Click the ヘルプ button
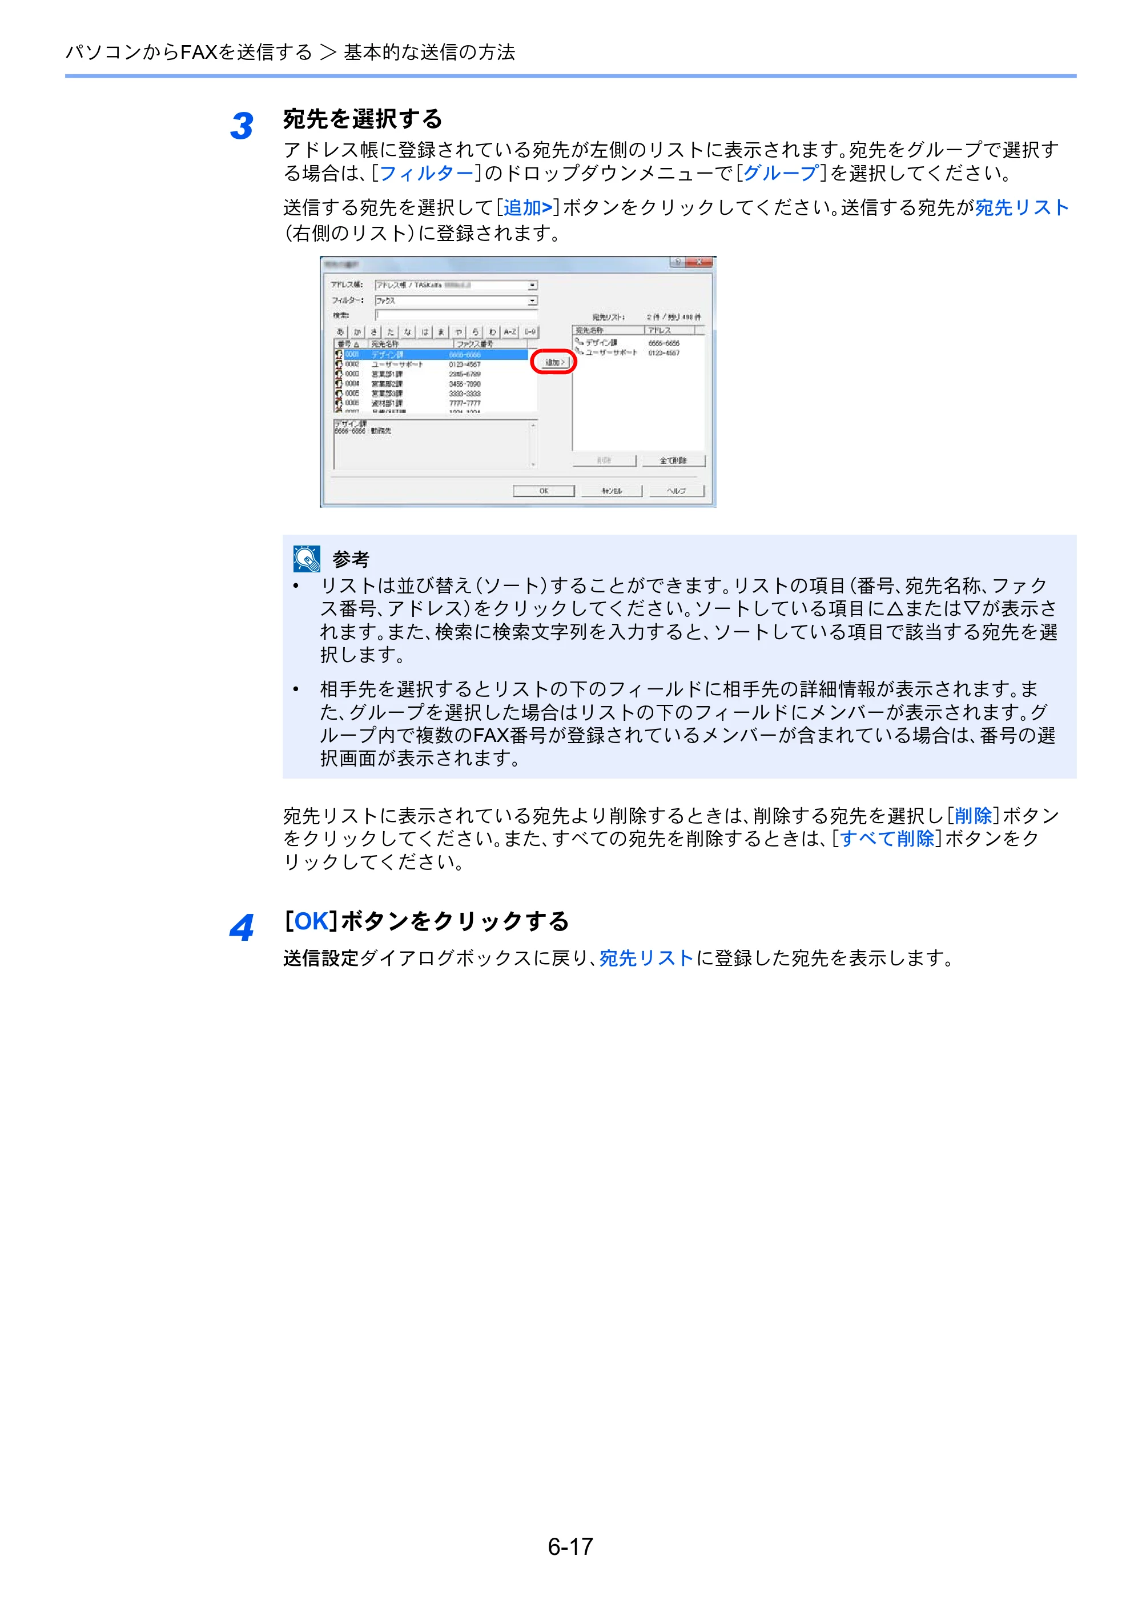The height and width of the screenshot is (1616, 1142). (x=675, y=491)
